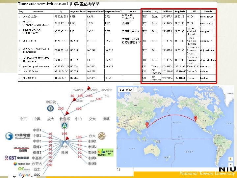Zoom in with the map's plus button
Viewport: 237px width, 178px height.
pos(231,164)
